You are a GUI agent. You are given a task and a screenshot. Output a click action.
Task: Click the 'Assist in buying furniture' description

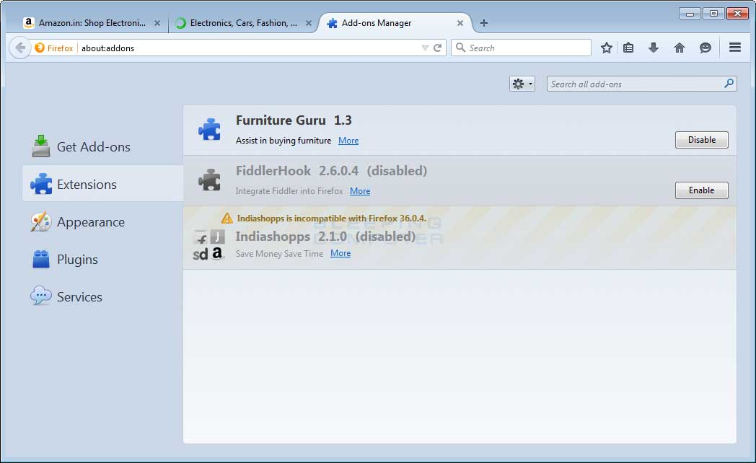[283, 141]
